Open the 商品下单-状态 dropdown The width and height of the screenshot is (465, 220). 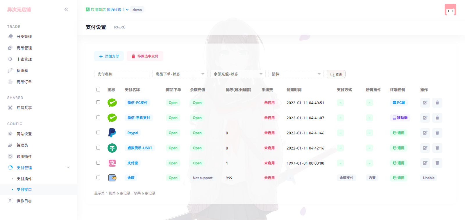(x=180, y=74)
